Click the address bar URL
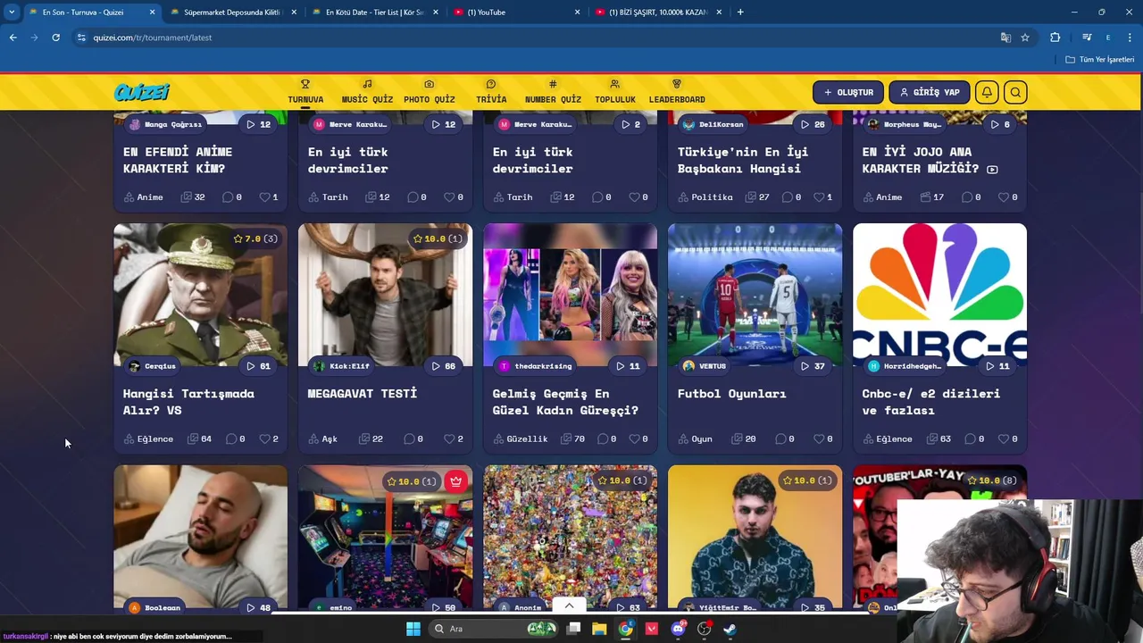The image size is (1143, 643). 153,38
